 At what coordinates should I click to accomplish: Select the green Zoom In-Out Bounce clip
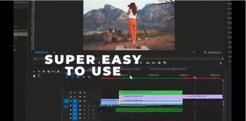(x=151, y=93)
